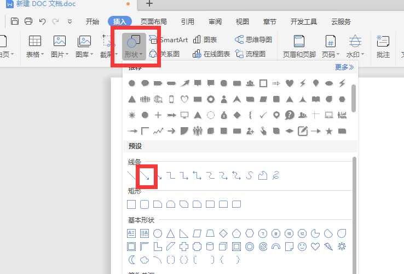Viewport: 404px width, 274px height.
Task: Click the Print icon
Action: [x=28, y=21]
